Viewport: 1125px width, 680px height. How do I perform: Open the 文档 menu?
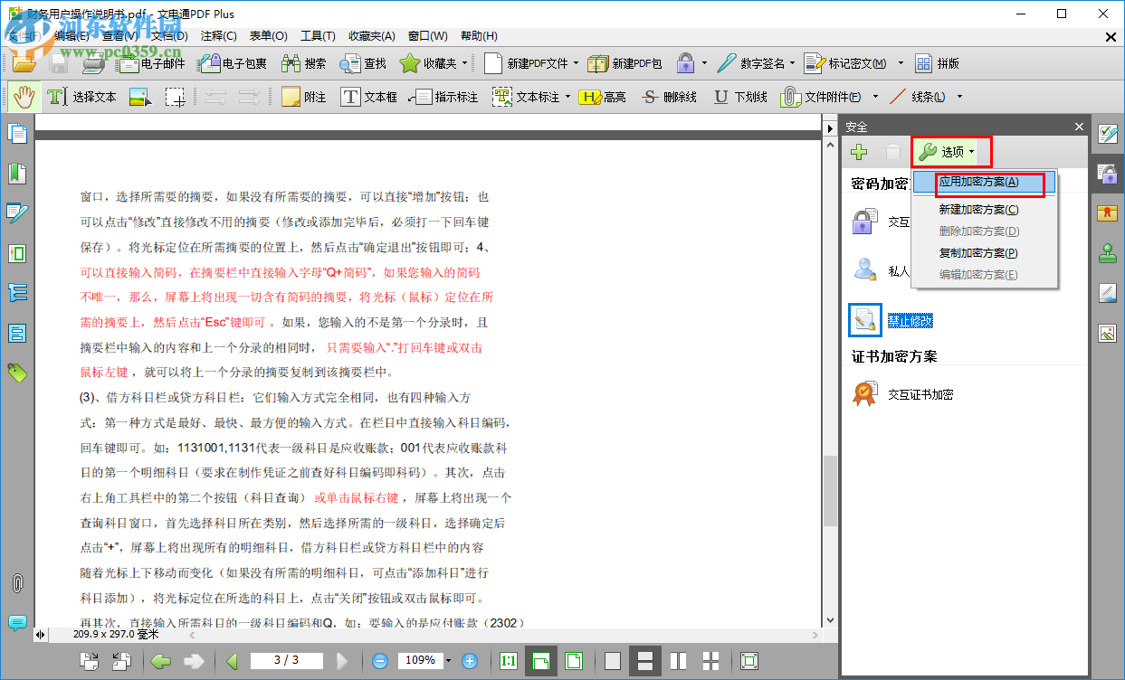(170, 35)
